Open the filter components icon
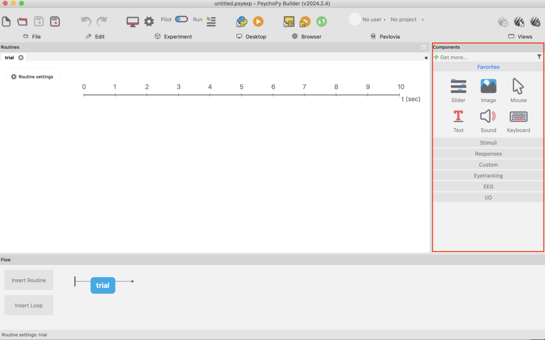 (539, 57)
